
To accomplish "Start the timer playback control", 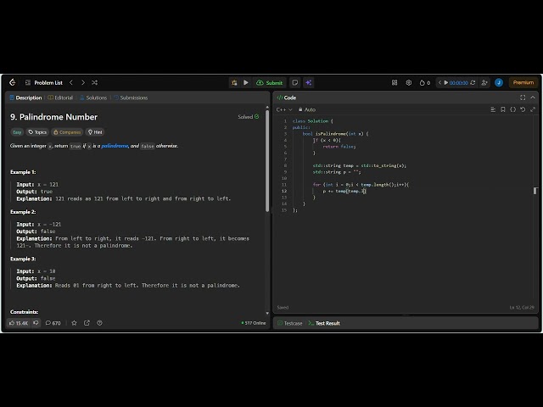I will [x=445, y=82].
